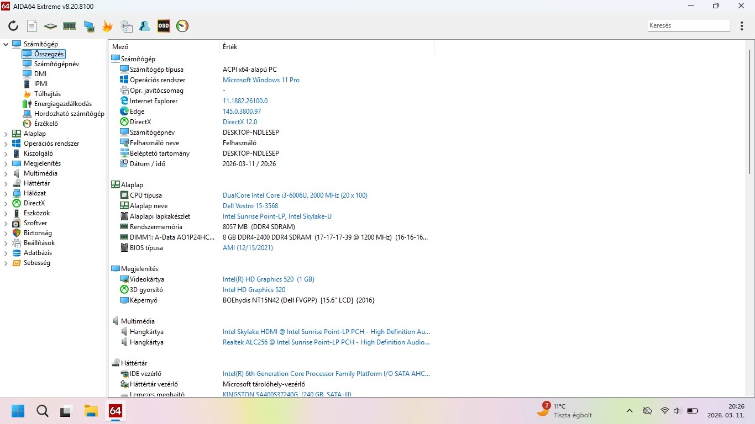Open Intel(R) HD Graphics 520 (1 GB) link
Screen dimensions: 755x424
coord(269,279)
